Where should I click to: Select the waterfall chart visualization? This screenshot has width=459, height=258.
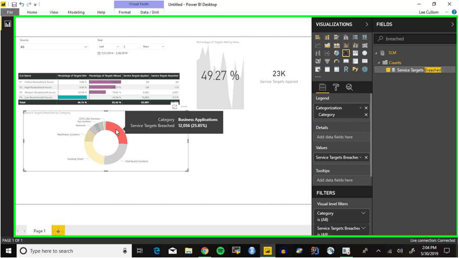tap(318, 53)
